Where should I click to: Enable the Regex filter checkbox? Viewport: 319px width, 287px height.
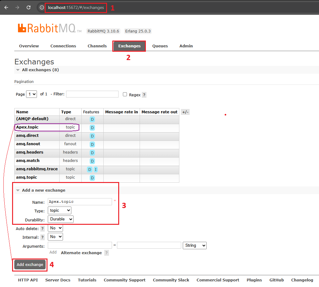(125, 94)
